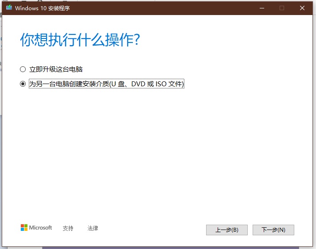This screenshot has width=316, height=249.
Task: Click the heading "你想执行什么操作?"
Action: pos(80,40)
